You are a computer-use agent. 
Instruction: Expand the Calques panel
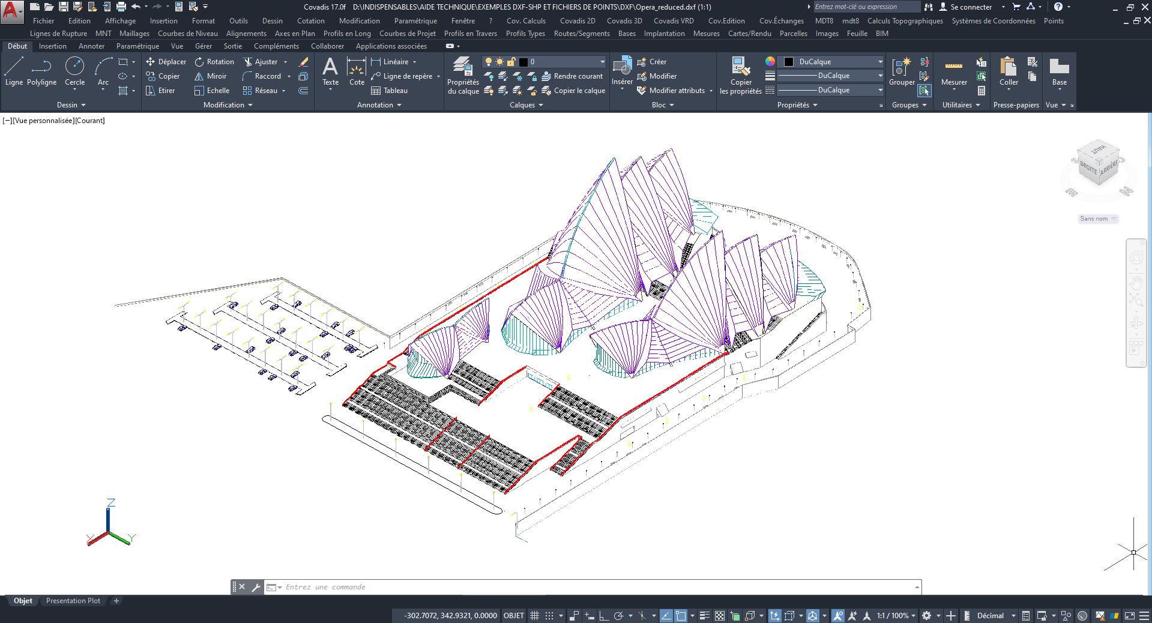pos(526,105)
